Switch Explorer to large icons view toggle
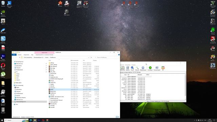Screen dimensions: 217x122 pyautogui.click(x=119, y=117)
